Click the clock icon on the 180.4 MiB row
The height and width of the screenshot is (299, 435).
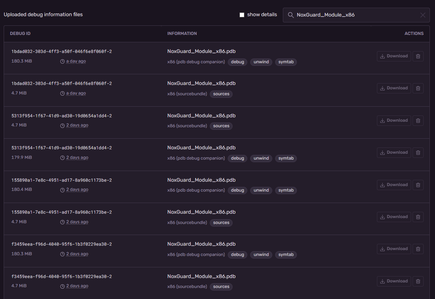point(62,190)
